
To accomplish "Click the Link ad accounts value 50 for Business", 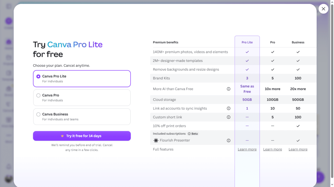I will [298, 108].
